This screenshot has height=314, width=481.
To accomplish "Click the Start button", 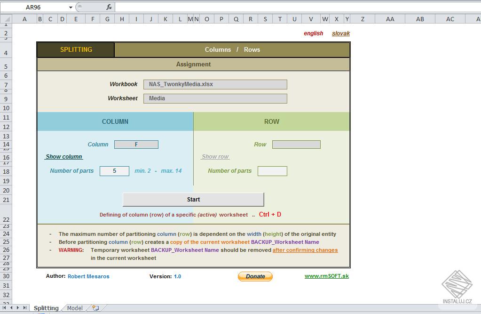I will pos(193,199).
